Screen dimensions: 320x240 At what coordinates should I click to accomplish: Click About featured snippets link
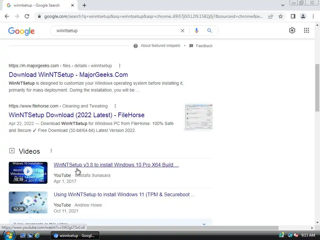160,46
